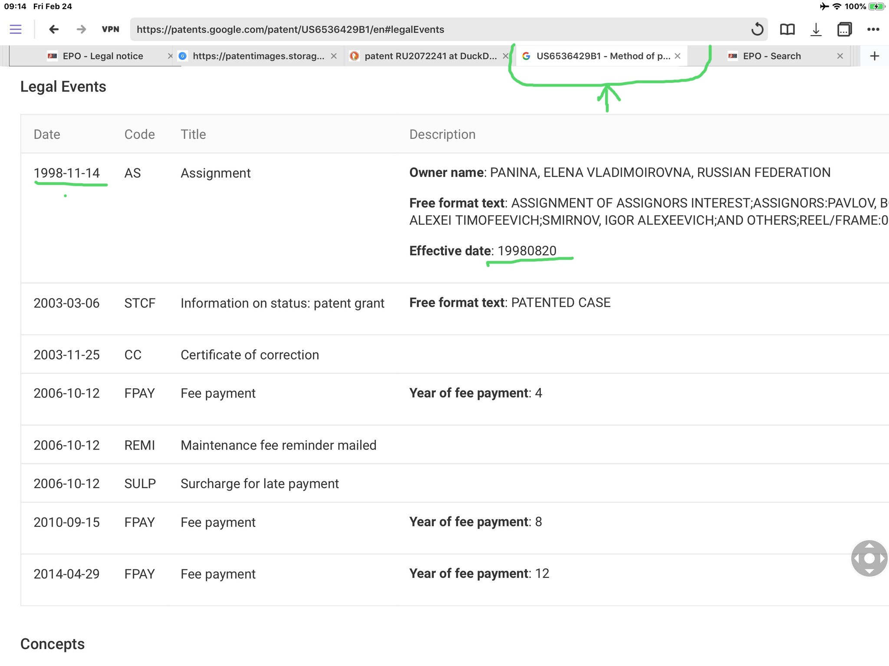Open reader view book icon
This screenshot has width=889, height=666.
coord(787,30)
